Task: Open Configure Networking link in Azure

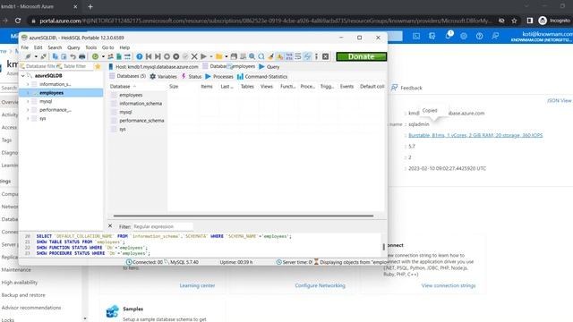Action: (x=321, y=285)
